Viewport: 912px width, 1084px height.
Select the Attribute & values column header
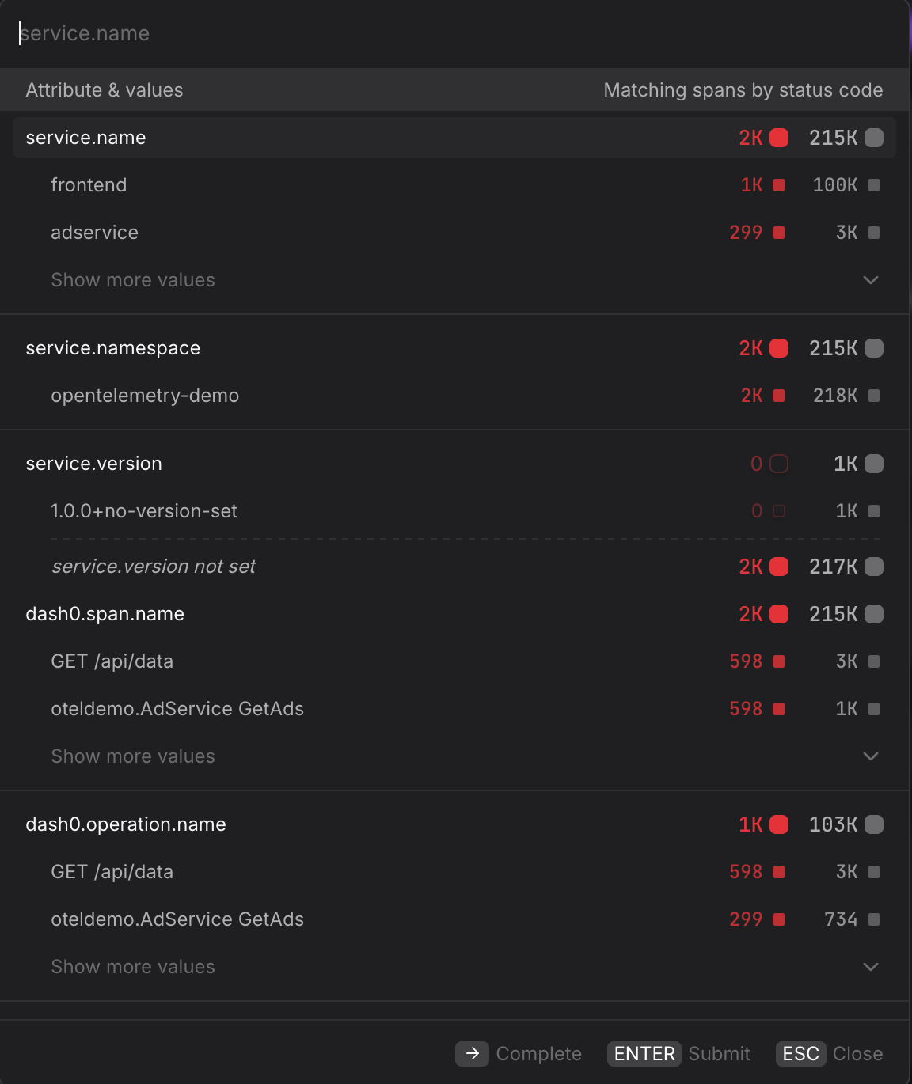click(104, 89)
